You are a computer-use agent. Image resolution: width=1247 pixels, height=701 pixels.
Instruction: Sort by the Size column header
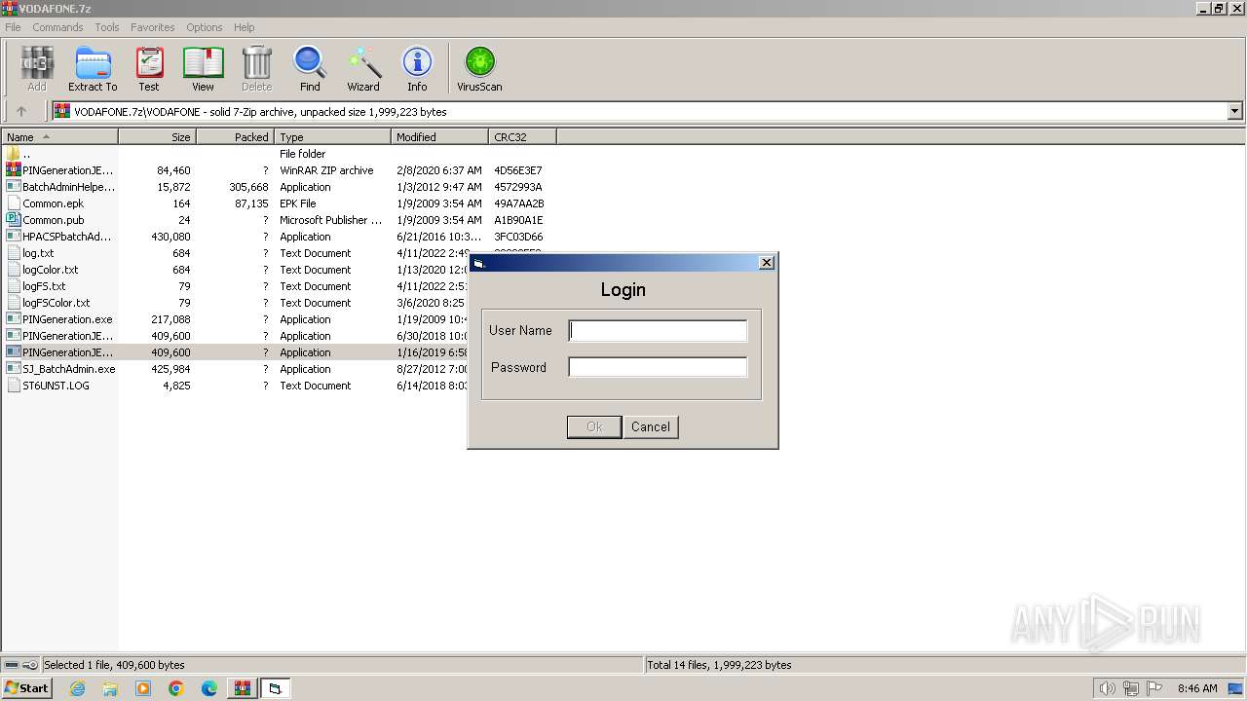(158, 137)
